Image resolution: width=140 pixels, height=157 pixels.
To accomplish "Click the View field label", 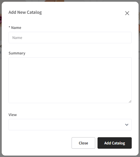I will 13,115.
